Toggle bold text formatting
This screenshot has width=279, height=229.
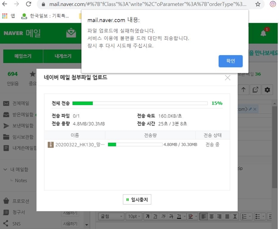click(x=148, y=216)
